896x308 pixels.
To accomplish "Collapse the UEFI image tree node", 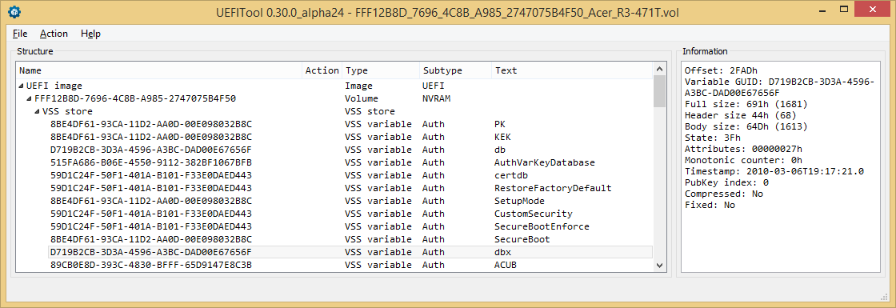I will click(x=21, y=86).
